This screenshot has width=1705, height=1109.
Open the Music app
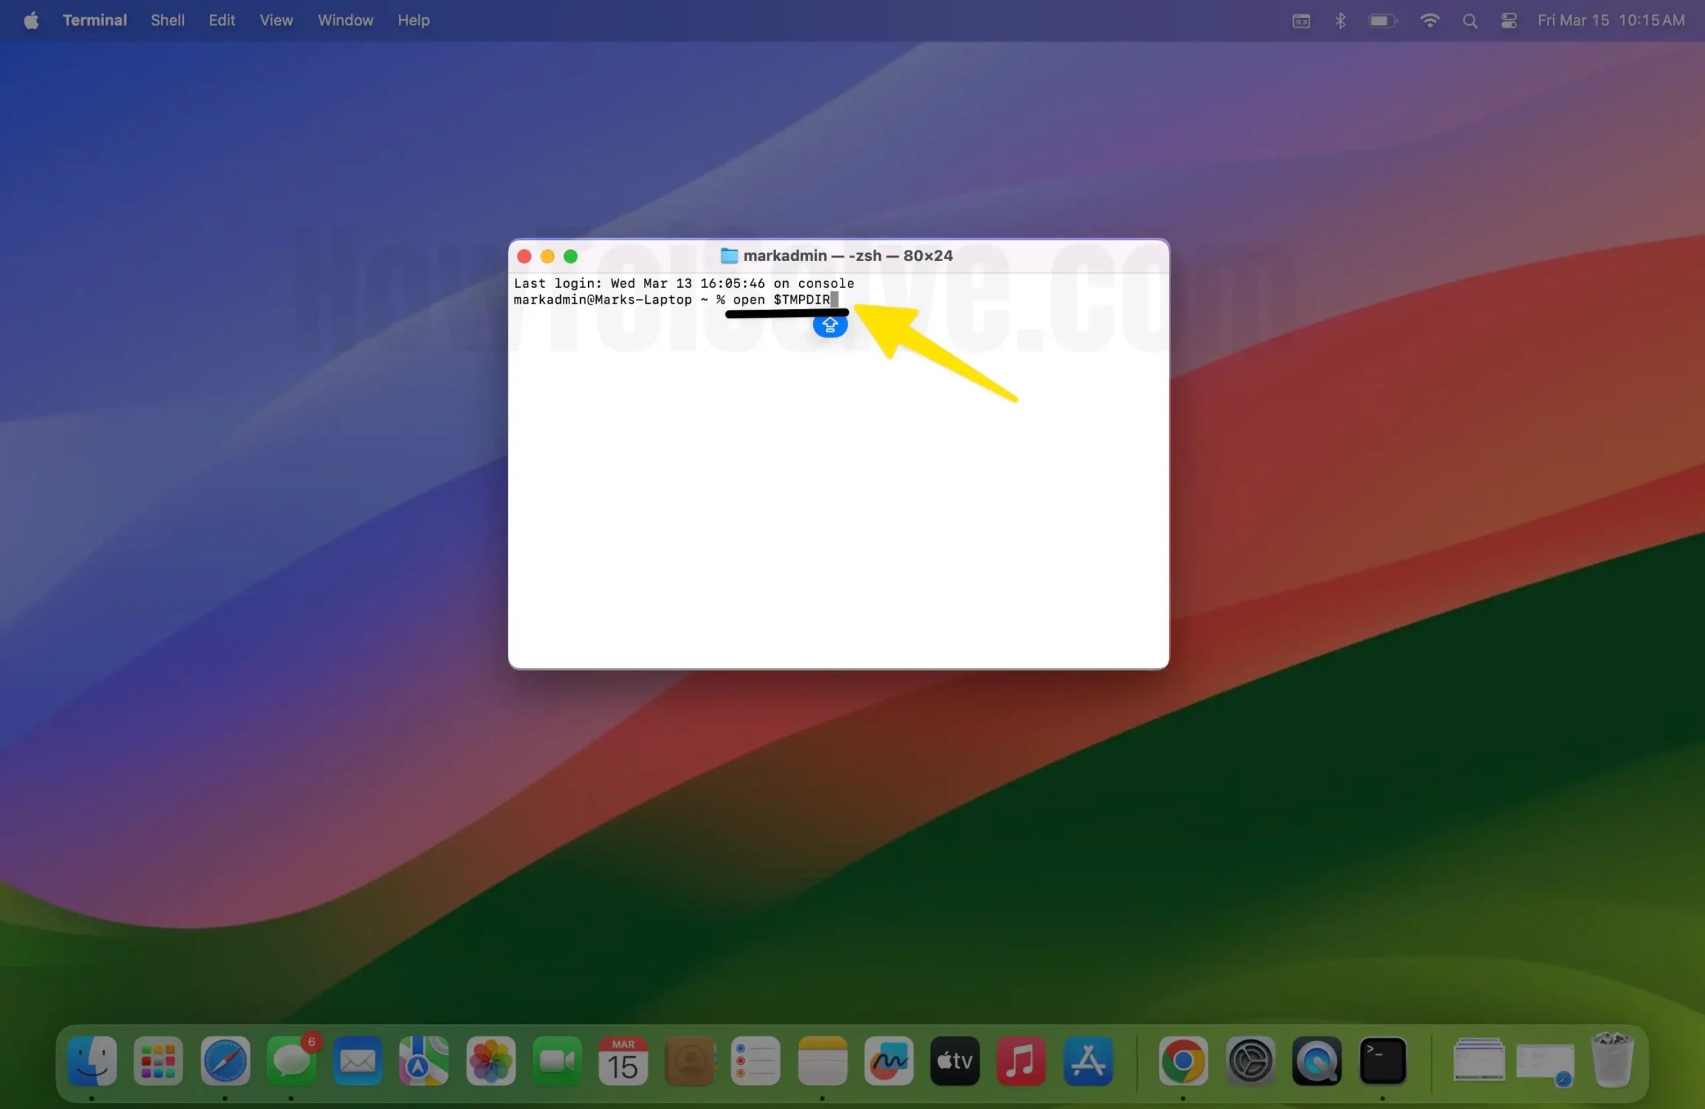pyautogui.click(x=1021, y=1062)
